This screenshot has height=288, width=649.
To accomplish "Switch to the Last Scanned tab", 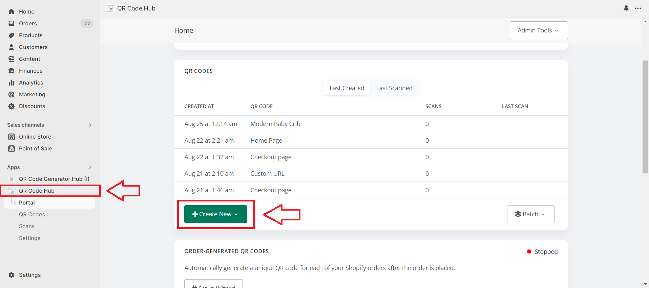I will click(394, 88).
